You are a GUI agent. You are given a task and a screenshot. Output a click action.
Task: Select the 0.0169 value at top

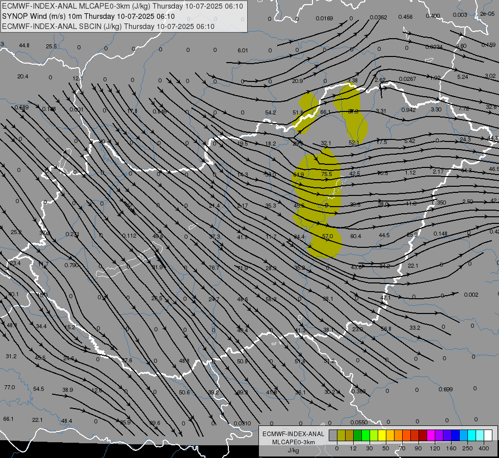tap(324, 18)
